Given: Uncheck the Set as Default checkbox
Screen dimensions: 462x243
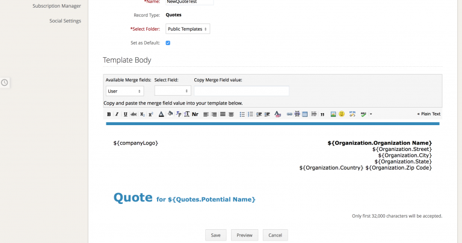Looking at the screenshot, I should point(168,43).
